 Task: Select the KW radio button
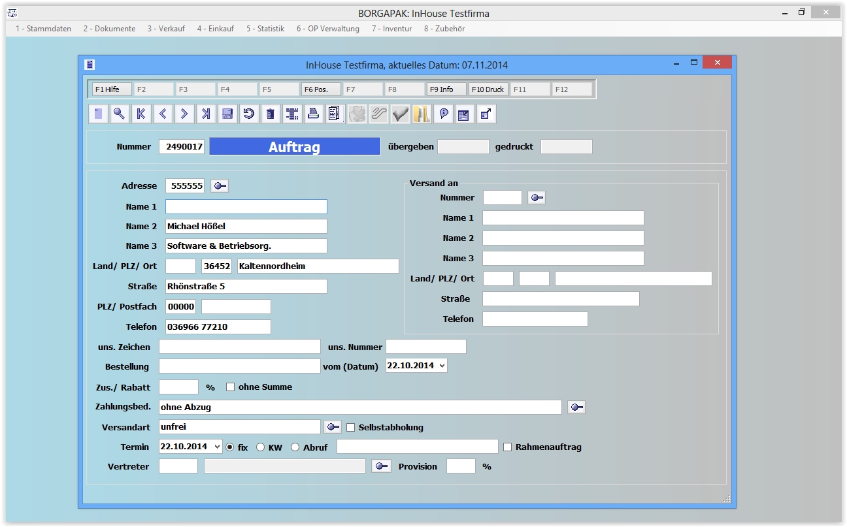(x=260, y=447)
